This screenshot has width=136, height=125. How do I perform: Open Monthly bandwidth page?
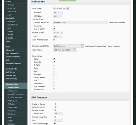(x=10, y=35)
